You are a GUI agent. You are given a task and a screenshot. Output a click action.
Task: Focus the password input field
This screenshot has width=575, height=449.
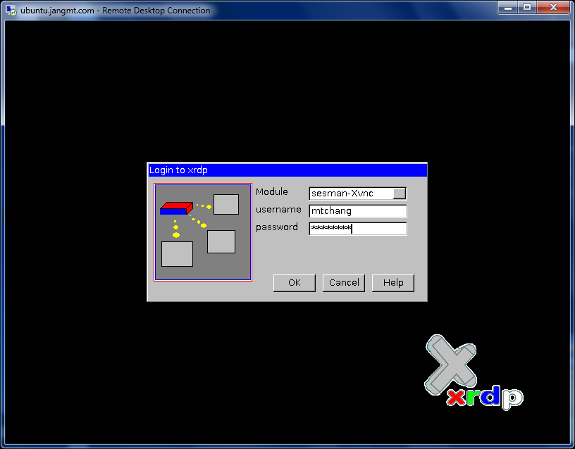[358, 229]
